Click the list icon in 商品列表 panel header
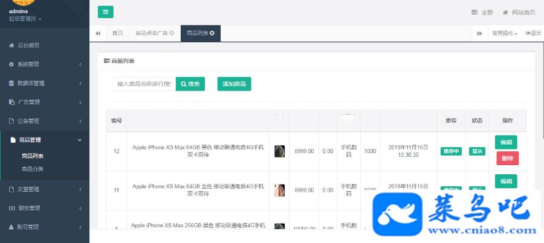Screen dimensions: 544x243 coord(107,61)
